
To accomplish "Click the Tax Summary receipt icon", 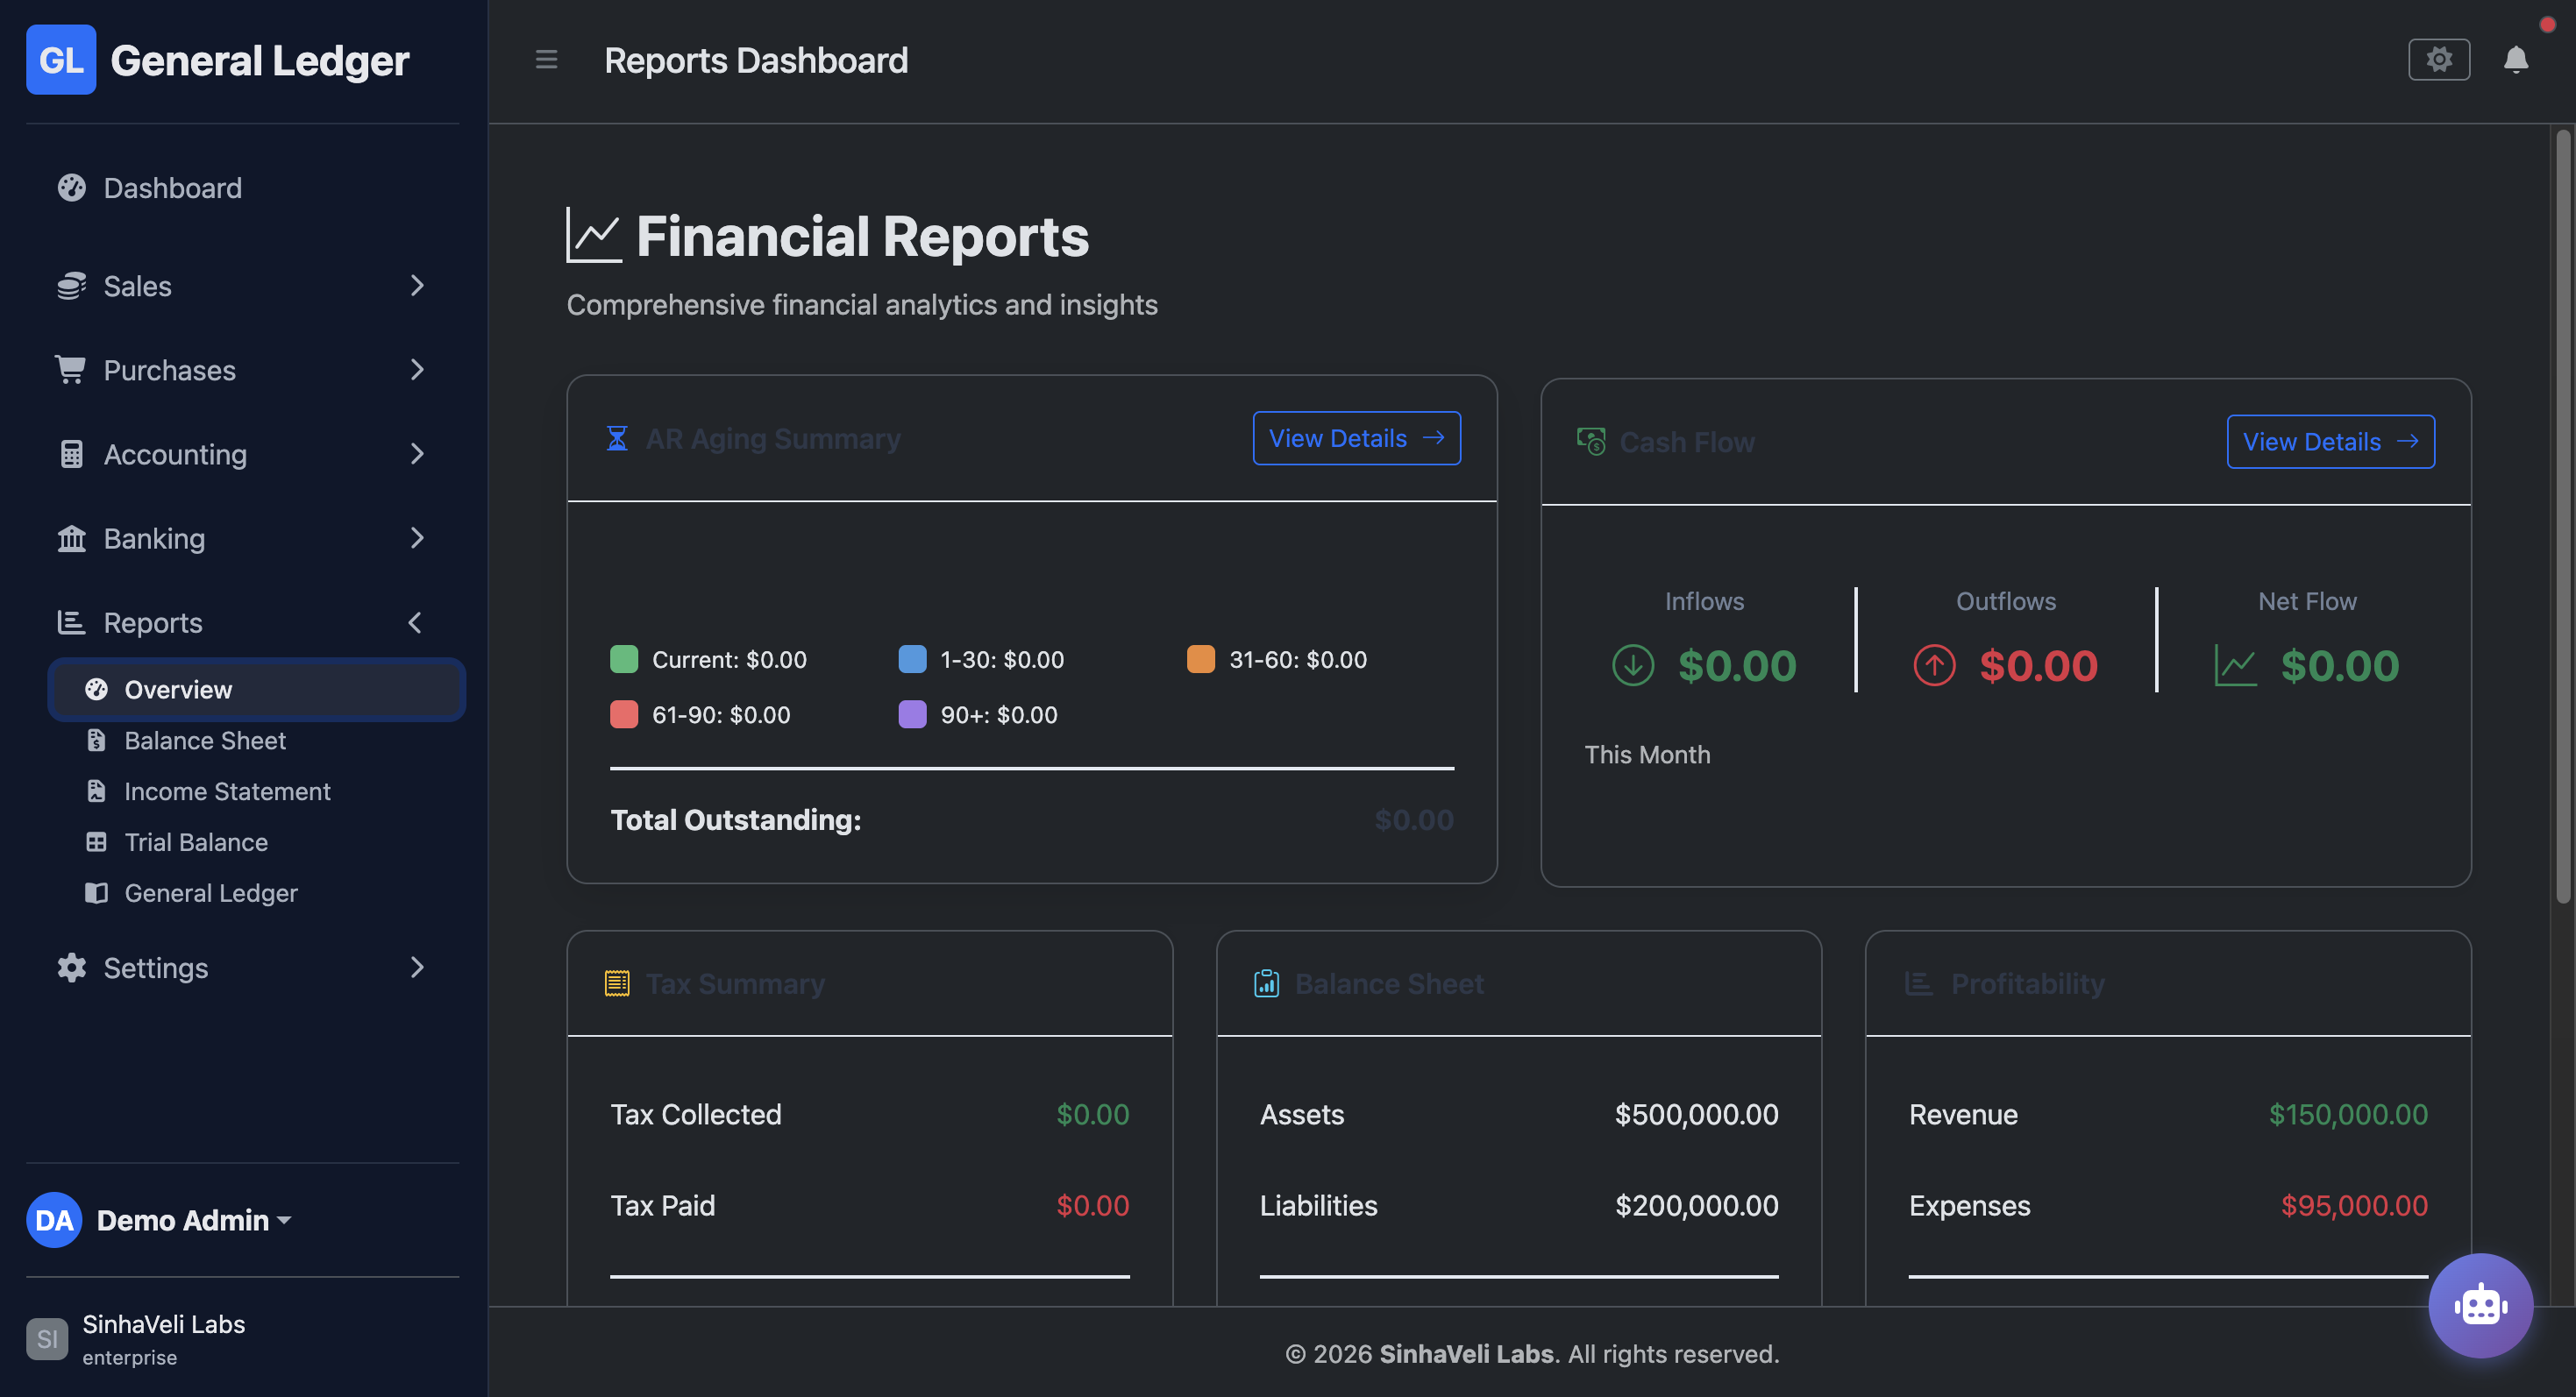I will [617, 983].
